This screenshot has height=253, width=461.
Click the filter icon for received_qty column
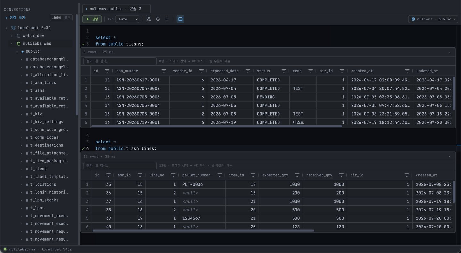point(341,175)
